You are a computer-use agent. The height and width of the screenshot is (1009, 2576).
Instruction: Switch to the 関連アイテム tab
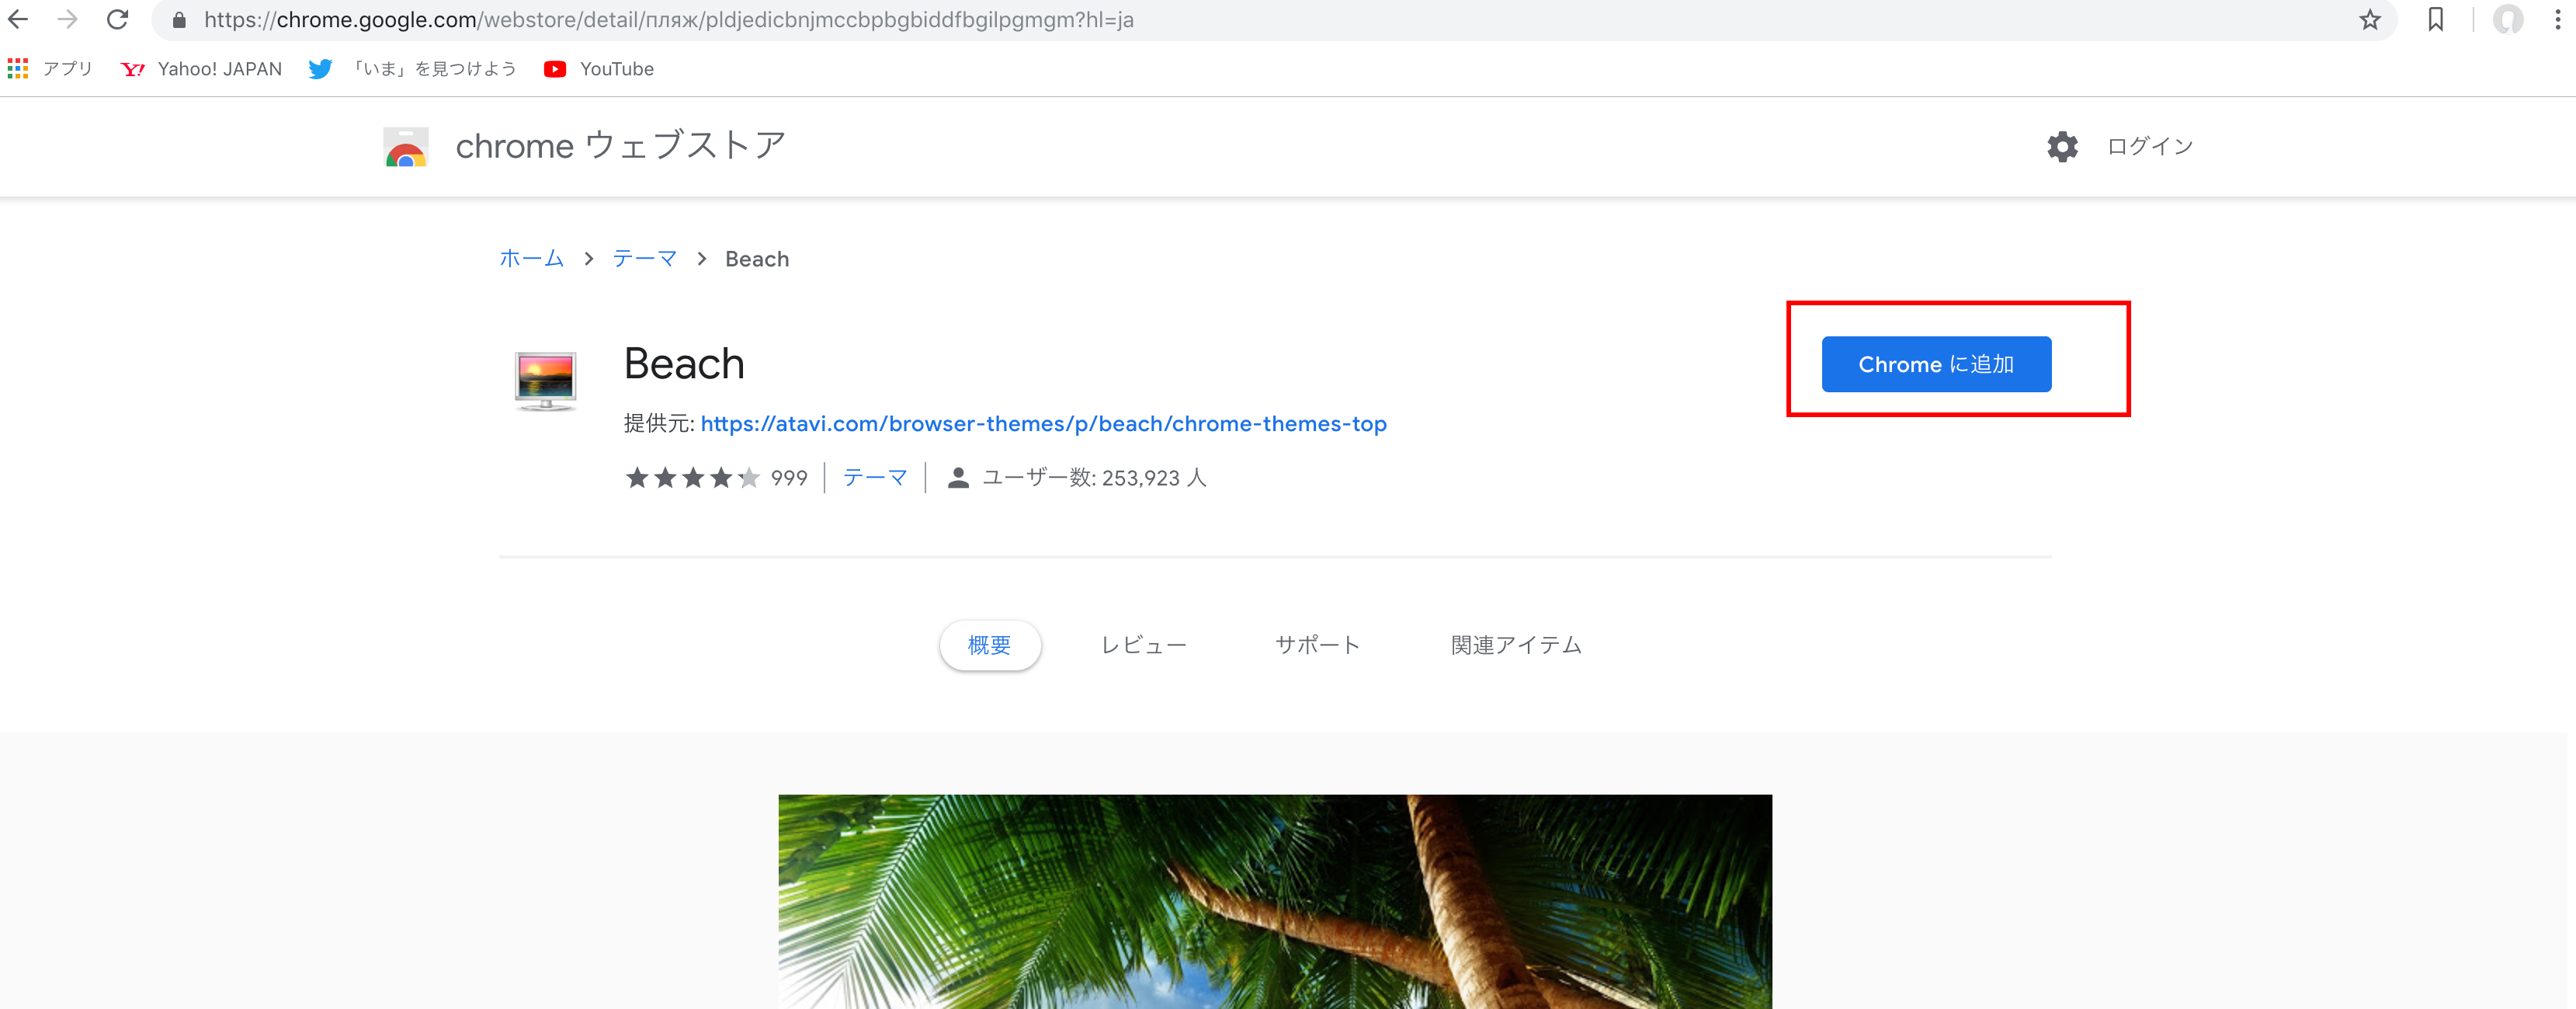pos(1516,645)
